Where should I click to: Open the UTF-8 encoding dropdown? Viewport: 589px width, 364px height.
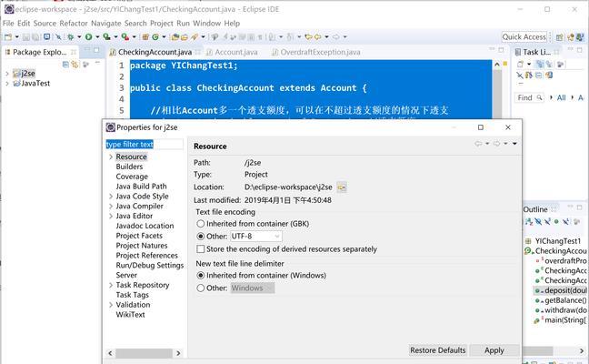tap(277, 237)
